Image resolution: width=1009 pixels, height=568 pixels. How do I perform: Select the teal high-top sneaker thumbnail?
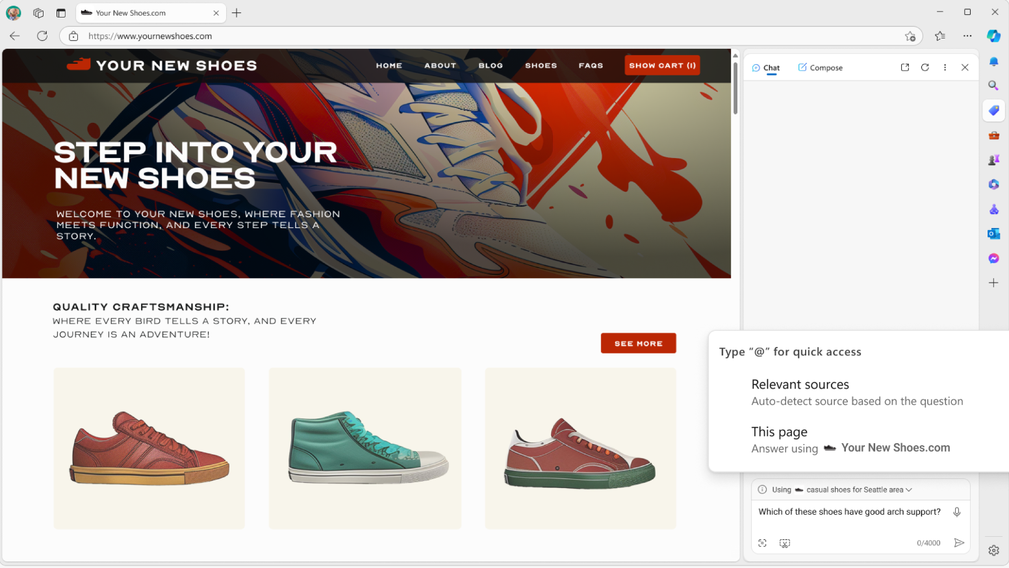(x=365, y=448)
